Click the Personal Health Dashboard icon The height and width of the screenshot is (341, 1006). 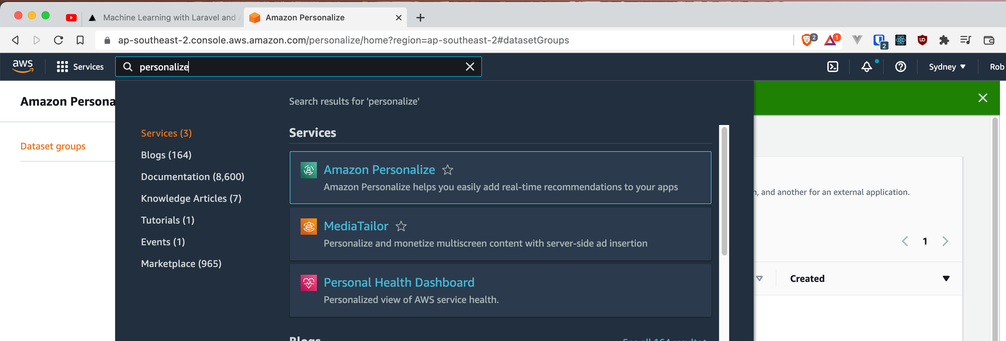coord(308,282)
